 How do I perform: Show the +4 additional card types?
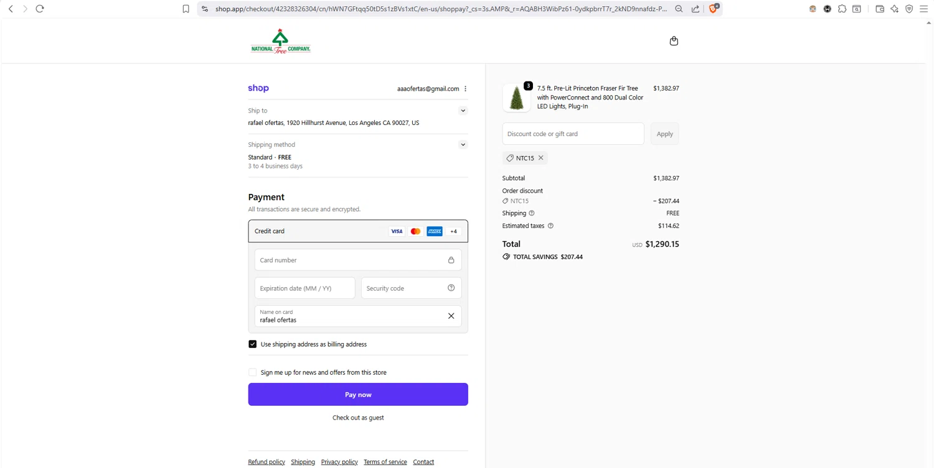[454, 231]
